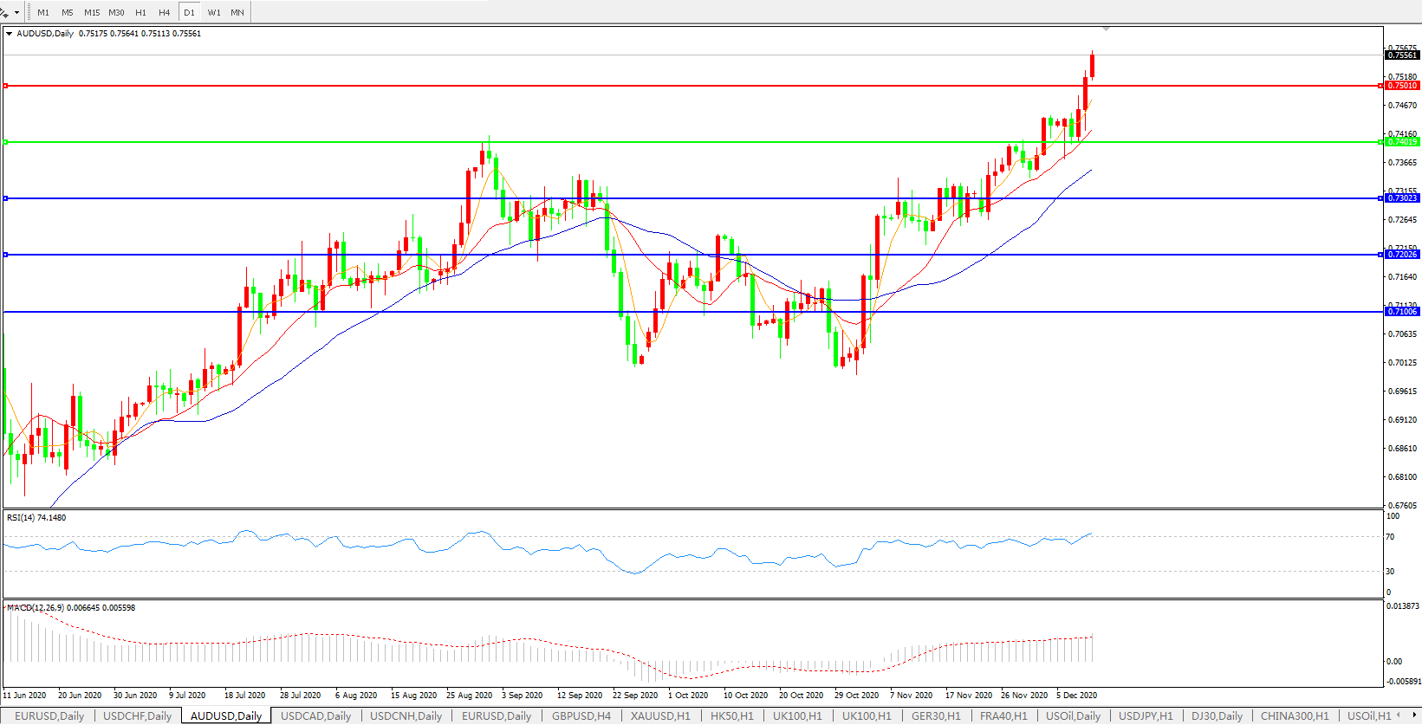Toggle the H4 timeframe button

tap(164, 13)
